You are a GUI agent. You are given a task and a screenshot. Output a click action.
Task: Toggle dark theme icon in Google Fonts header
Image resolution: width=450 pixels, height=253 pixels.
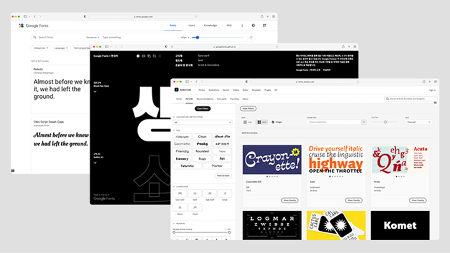[x=253, y=26]
